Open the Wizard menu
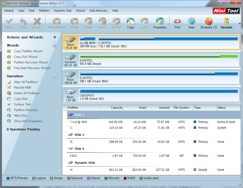 tap(80, 11)
